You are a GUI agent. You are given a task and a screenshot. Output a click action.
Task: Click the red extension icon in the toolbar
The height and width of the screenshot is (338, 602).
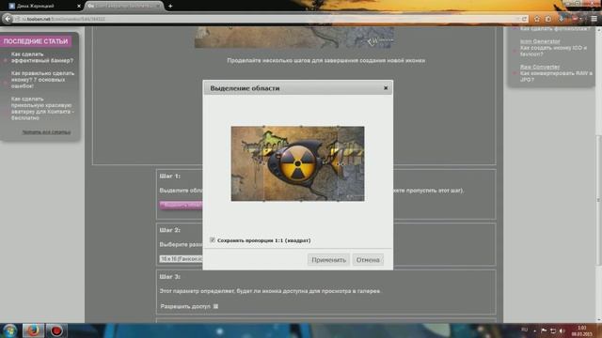(x=575, y=19)
